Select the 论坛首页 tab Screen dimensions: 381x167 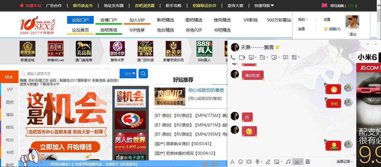pos(80,30)
